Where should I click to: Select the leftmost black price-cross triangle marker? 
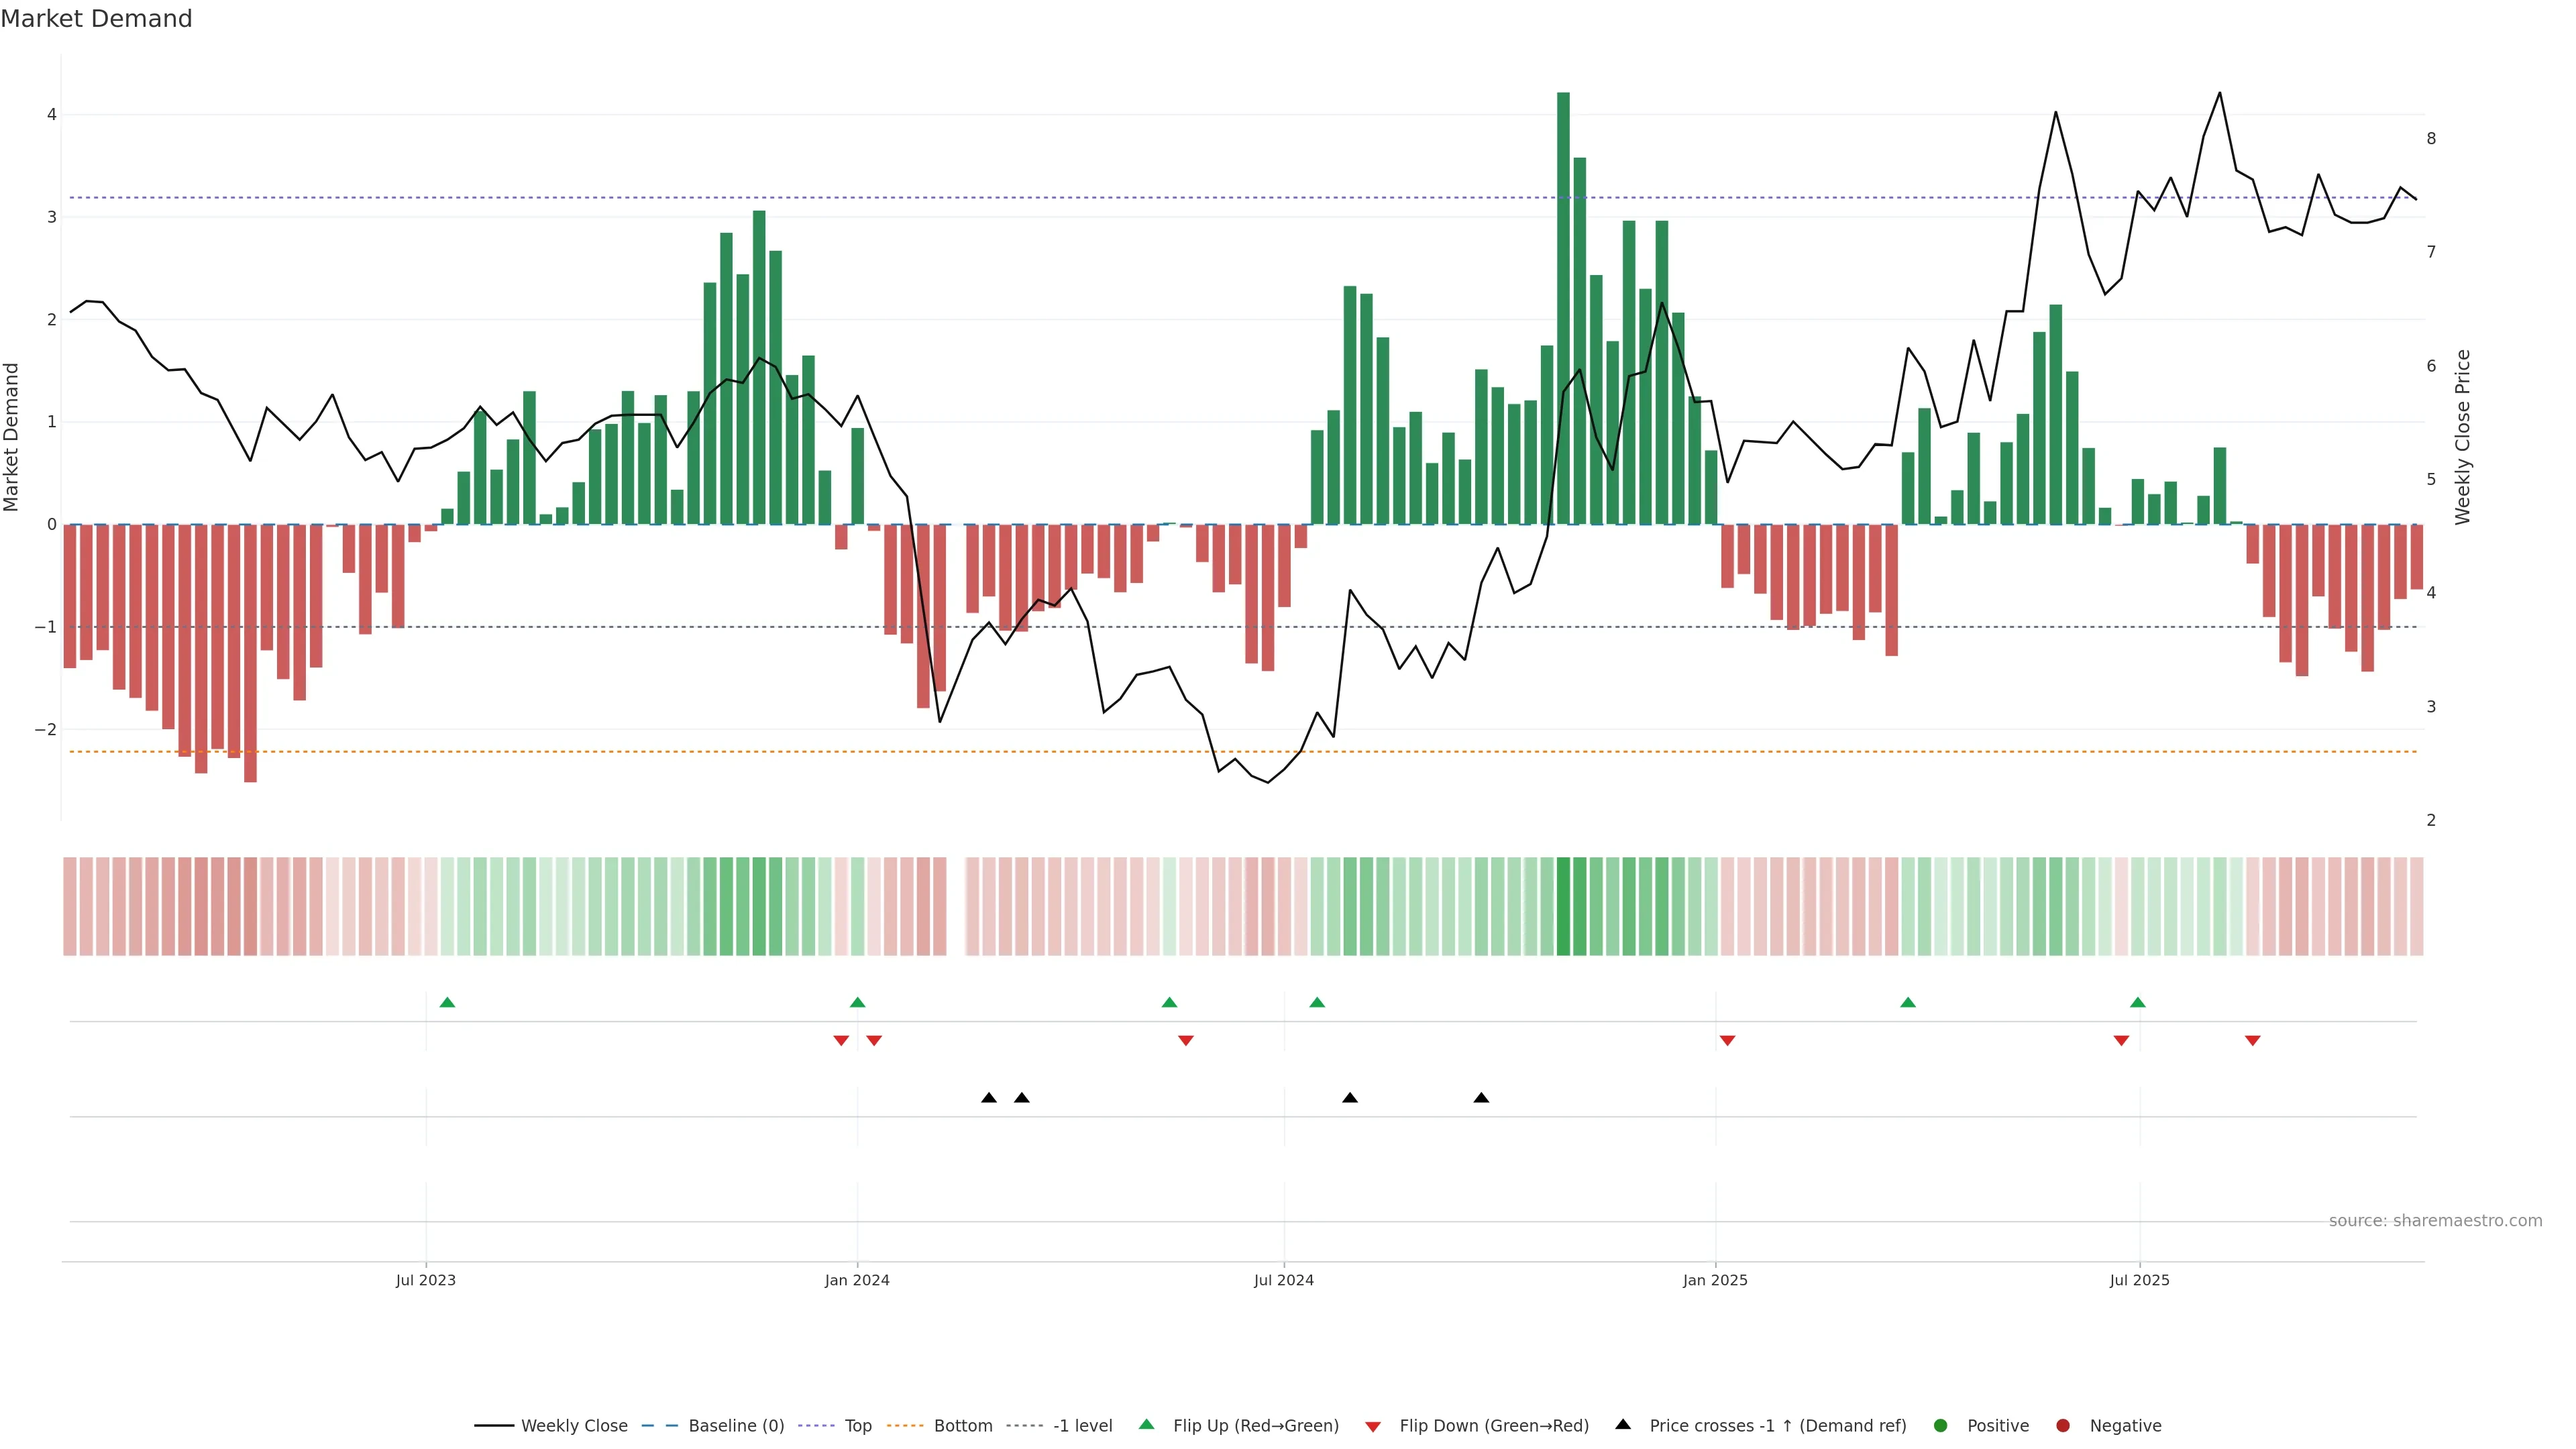[989, 1098]
